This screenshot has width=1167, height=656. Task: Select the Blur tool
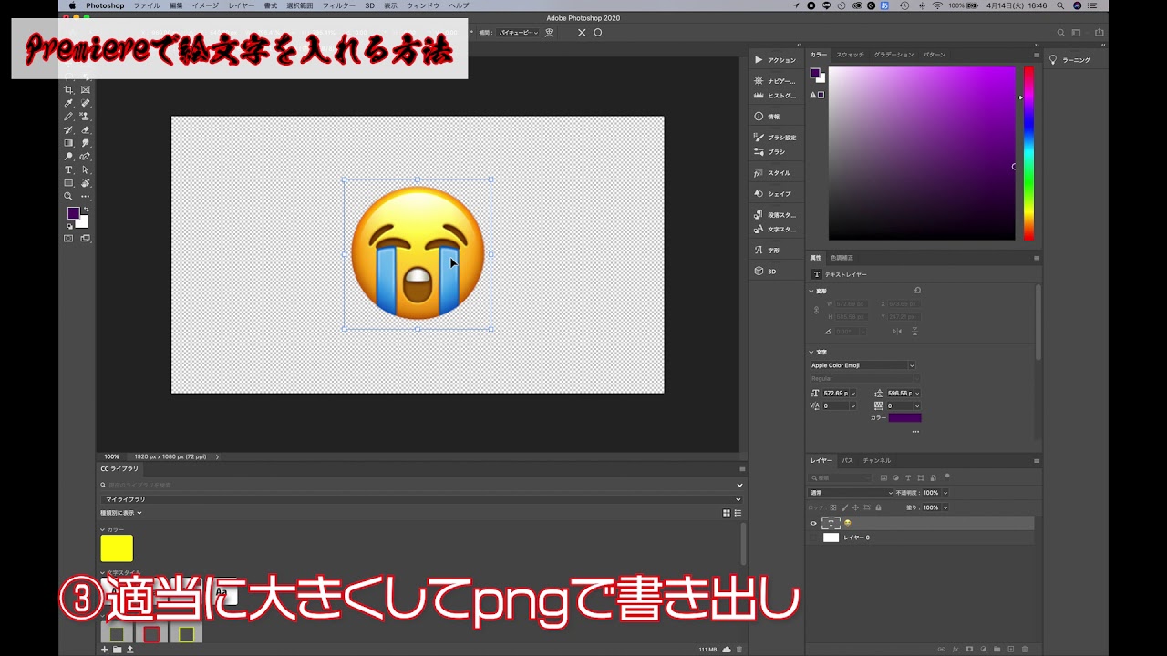85,143
